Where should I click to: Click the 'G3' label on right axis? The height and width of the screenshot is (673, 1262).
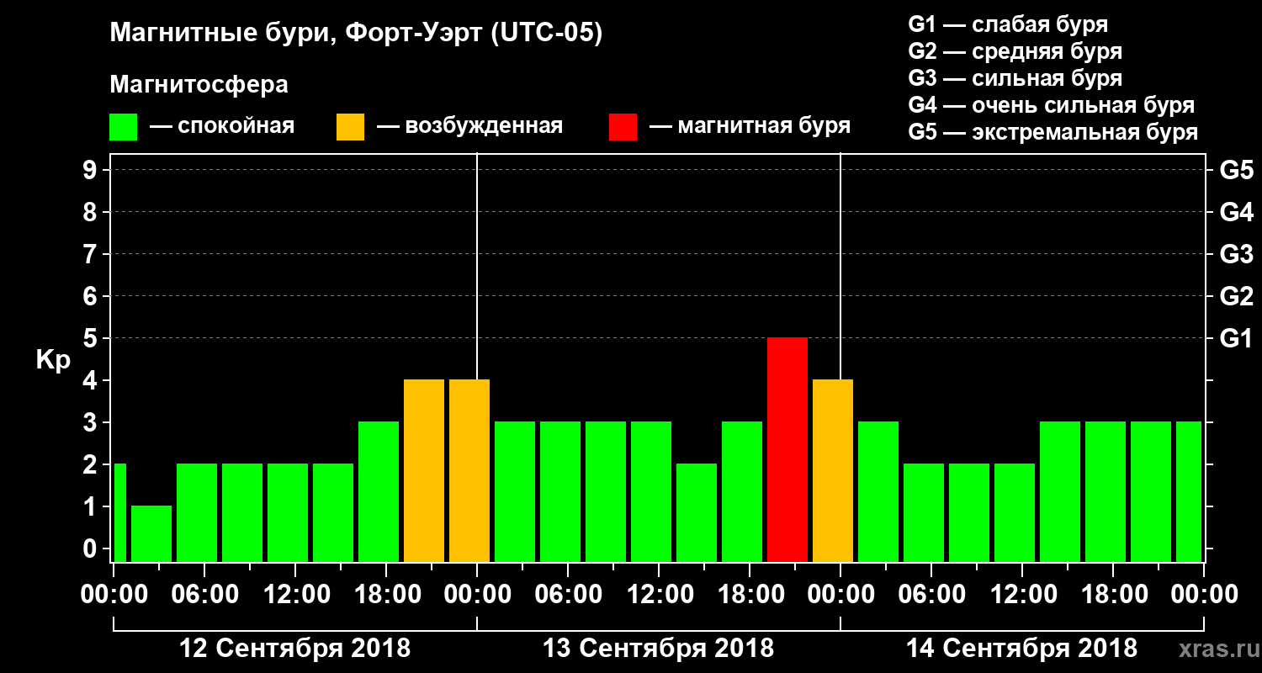pos(1236,254)
